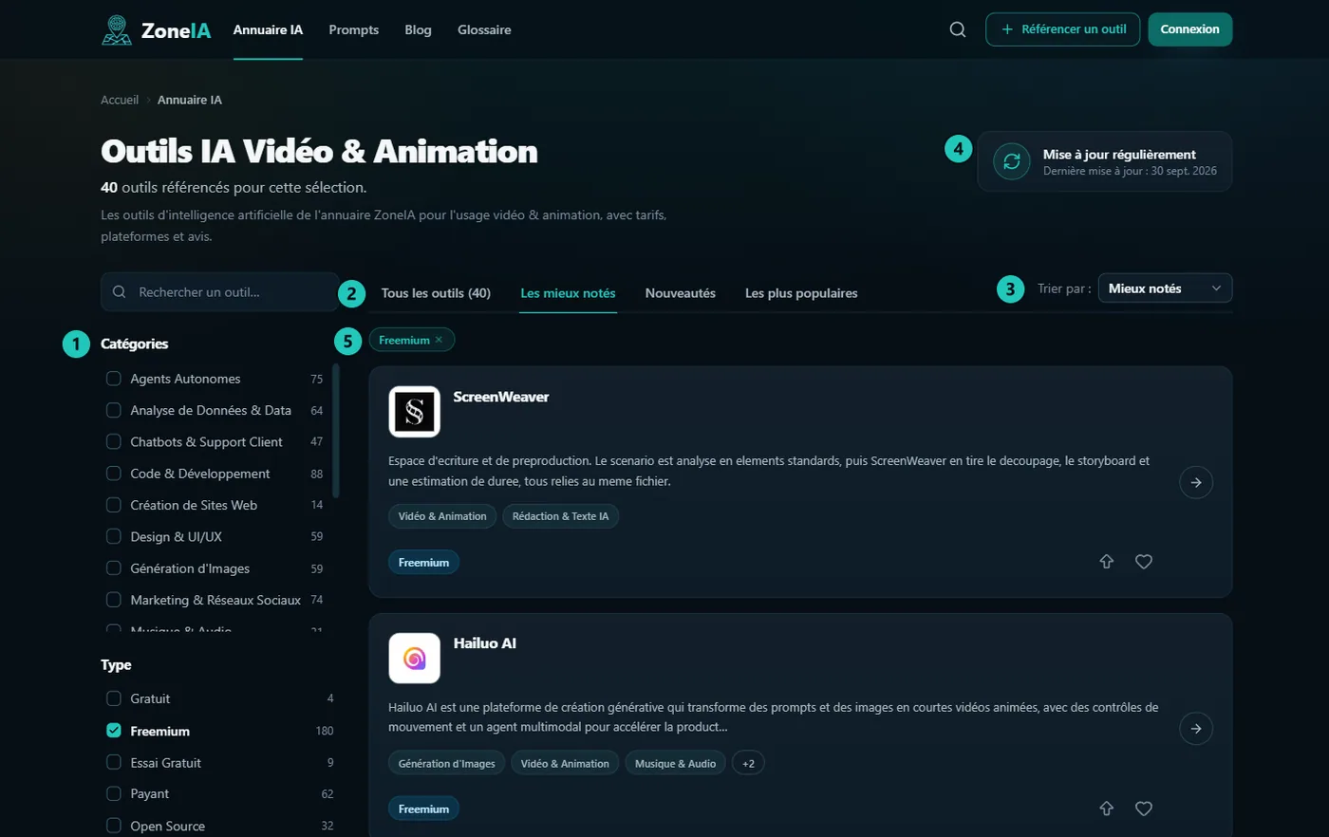Image resolution: width=1329 pixels, height=837 pixels.
Task: Check the Essai Gratuit type filter
Action: (114, 762)
